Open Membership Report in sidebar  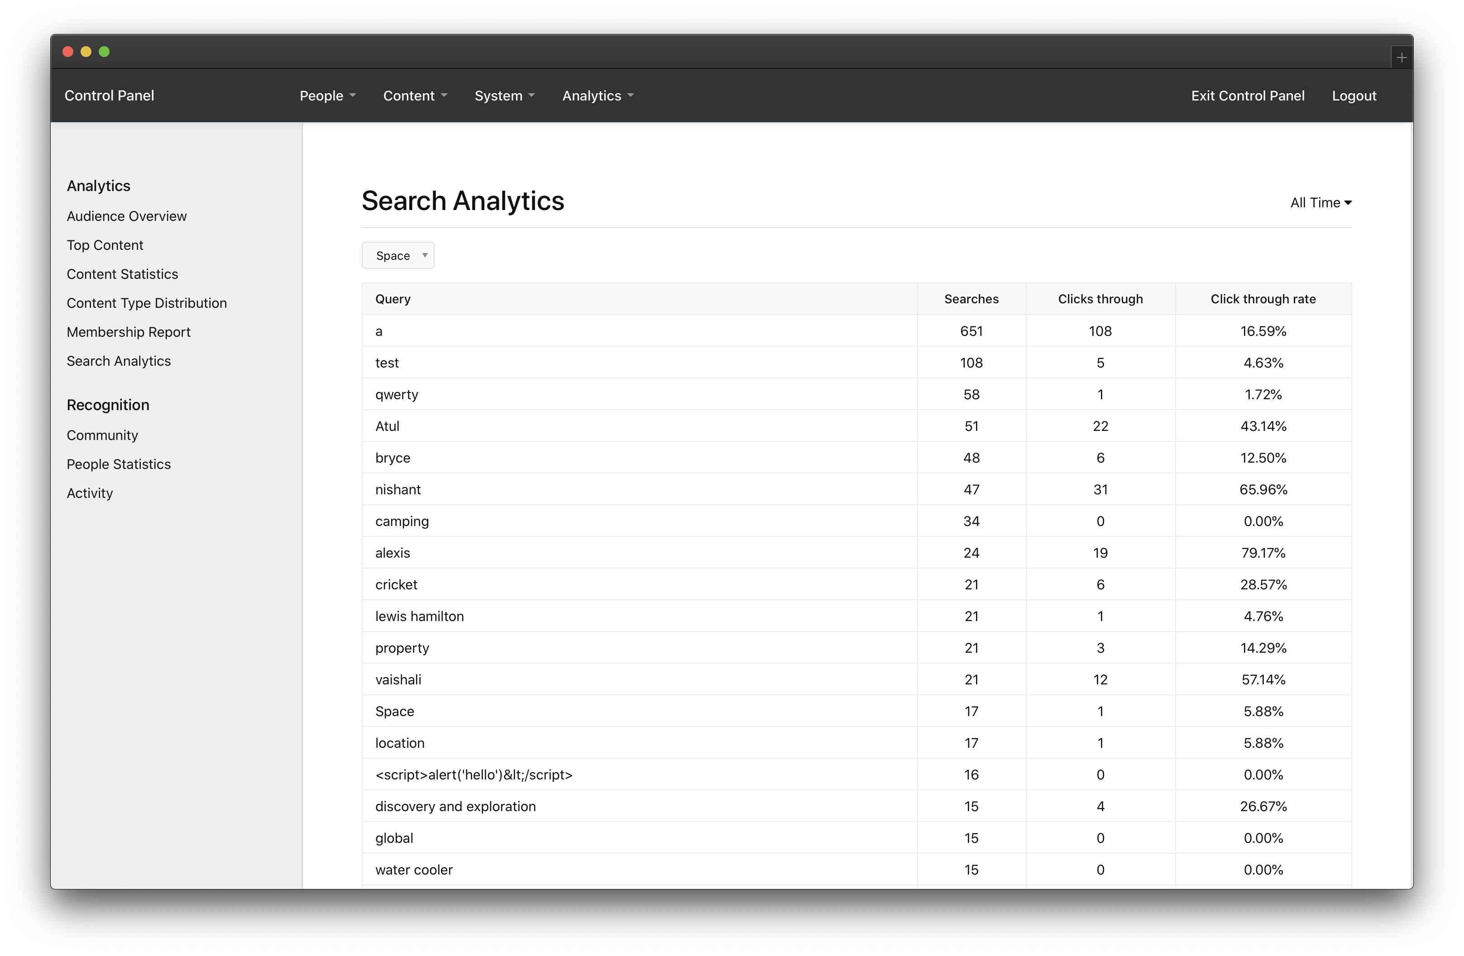(x=129, y=332)
